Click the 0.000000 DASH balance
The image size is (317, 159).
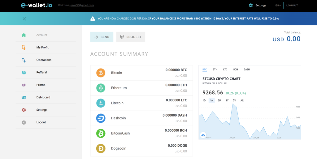(175, 115)
